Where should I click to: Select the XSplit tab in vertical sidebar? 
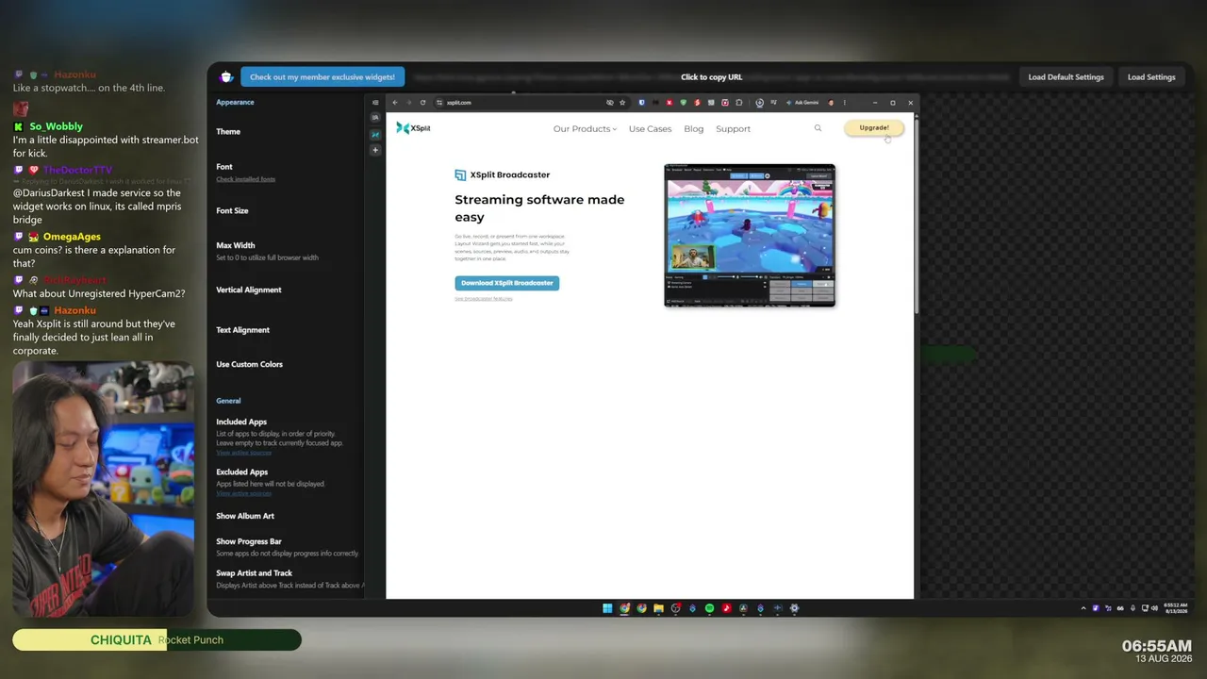pos(375,134)
